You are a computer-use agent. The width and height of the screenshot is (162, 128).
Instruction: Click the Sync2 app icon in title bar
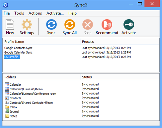(5, 5)
